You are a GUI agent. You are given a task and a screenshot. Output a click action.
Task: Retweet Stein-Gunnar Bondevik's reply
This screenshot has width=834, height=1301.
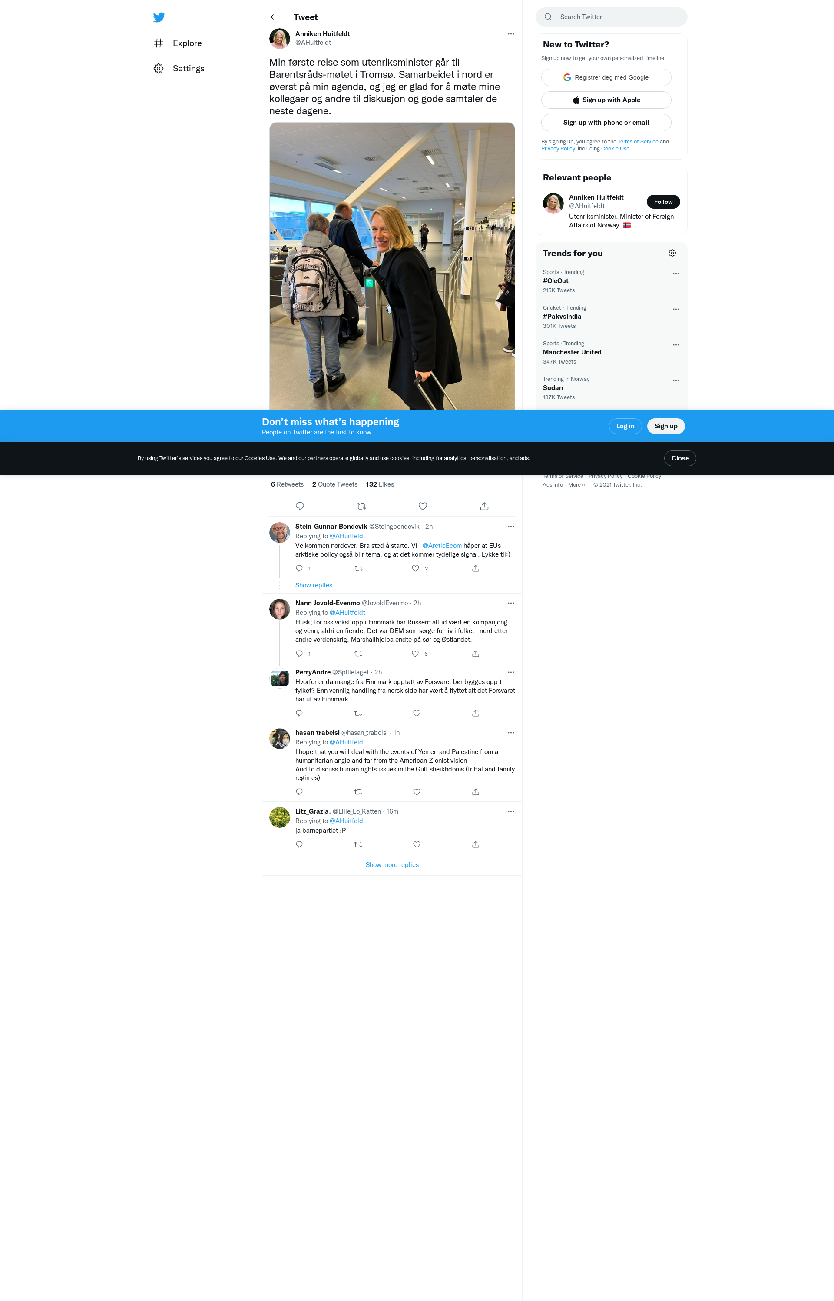point(358,569)
